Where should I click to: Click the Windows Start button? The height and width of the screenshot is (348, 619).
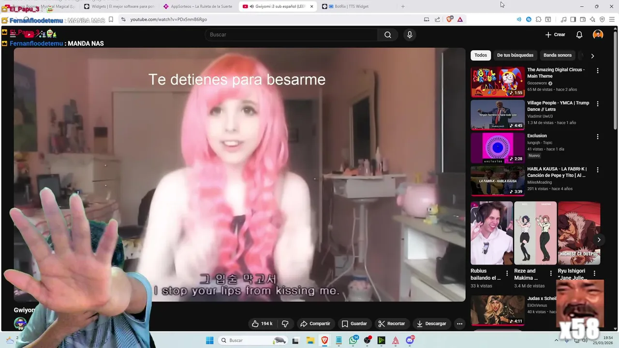tap(209, 340)
